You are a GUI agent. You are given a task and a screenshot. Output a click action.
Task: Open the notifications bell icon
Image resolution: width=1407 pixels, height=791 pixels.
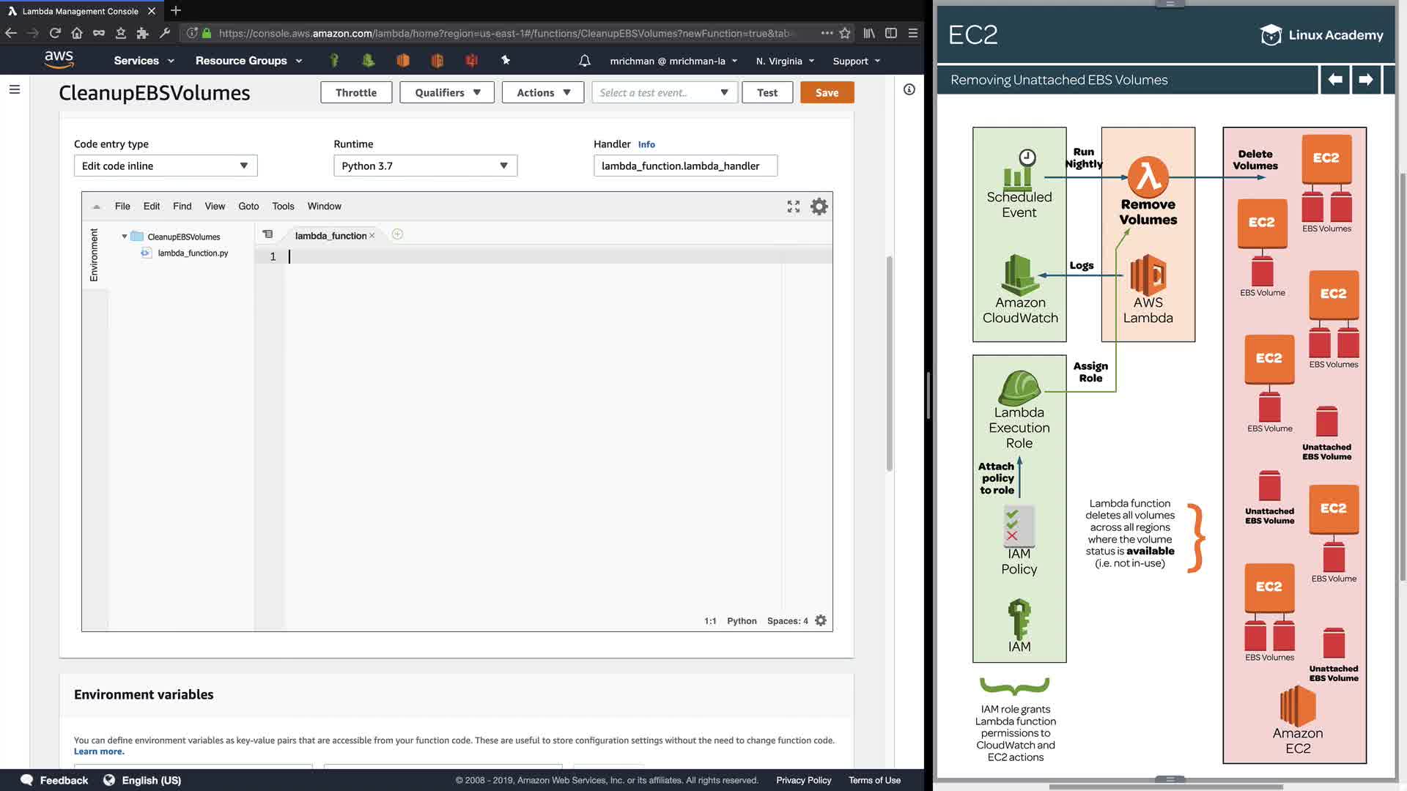[x=584, y=61]
